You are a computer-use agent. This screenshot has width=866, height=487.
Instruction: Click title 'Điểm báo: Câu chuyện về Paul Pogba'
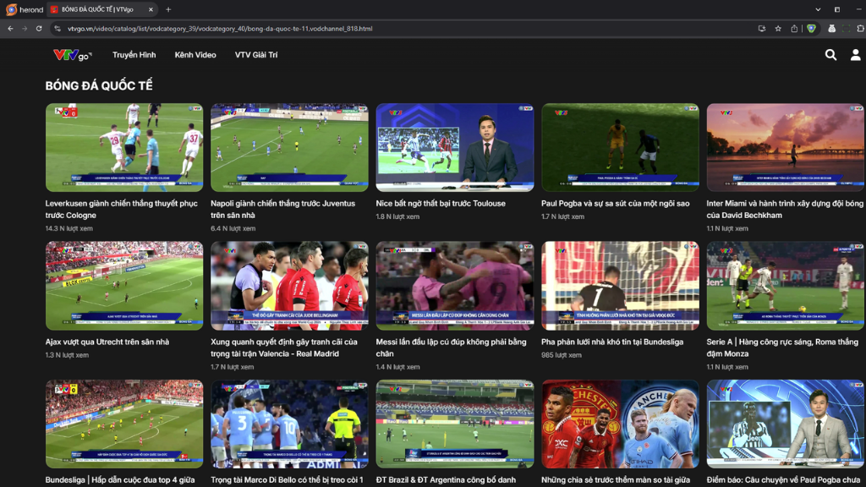click(783, 480)
